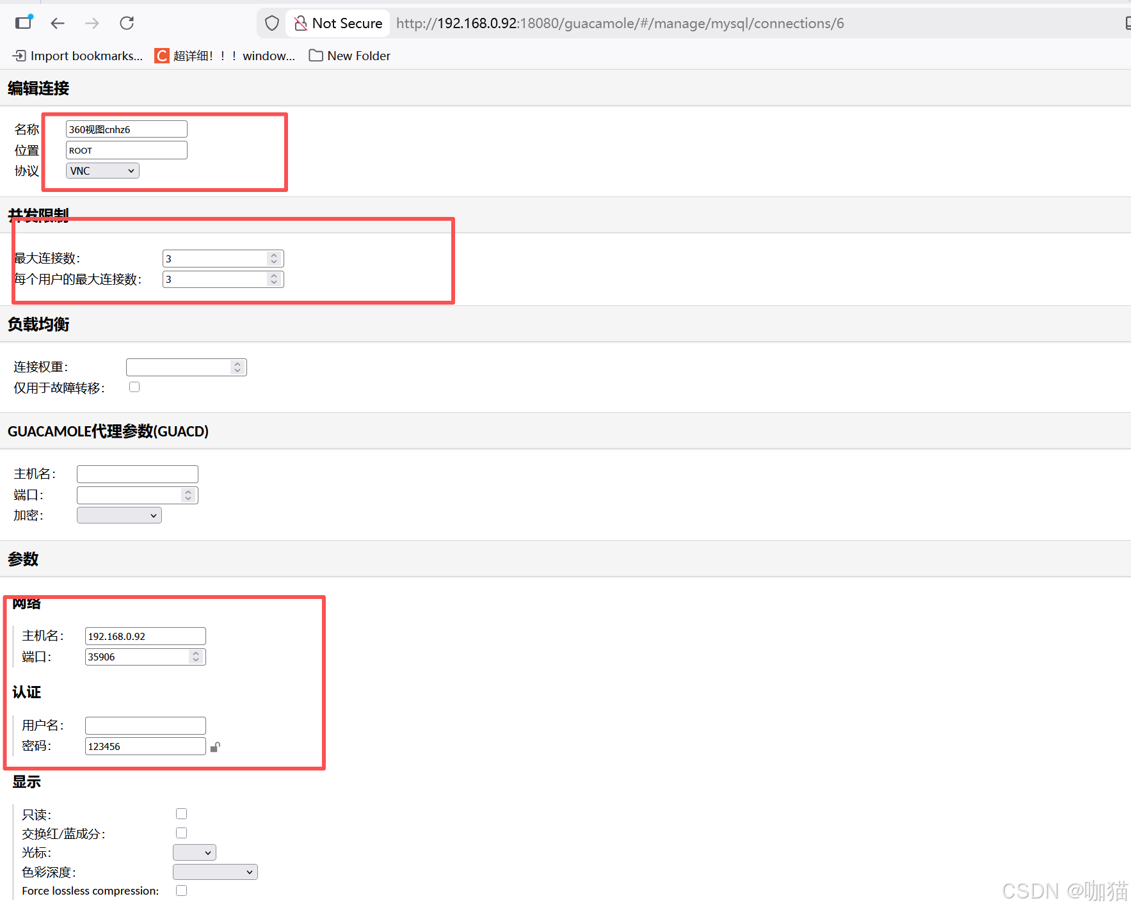Screen dimensions: 1131x910
Task: Open the 加密 encryption dropdown
Action: (x=119, y=515)
